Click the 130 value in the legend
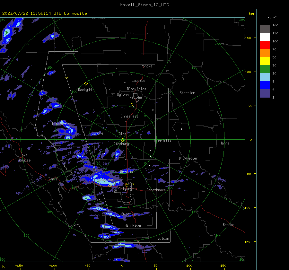Screen dimensions: 289x270 pyautogui.click(x=275, y=33)
